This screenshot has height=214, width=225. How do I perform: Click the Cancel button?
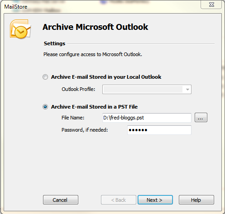[61, 200]
